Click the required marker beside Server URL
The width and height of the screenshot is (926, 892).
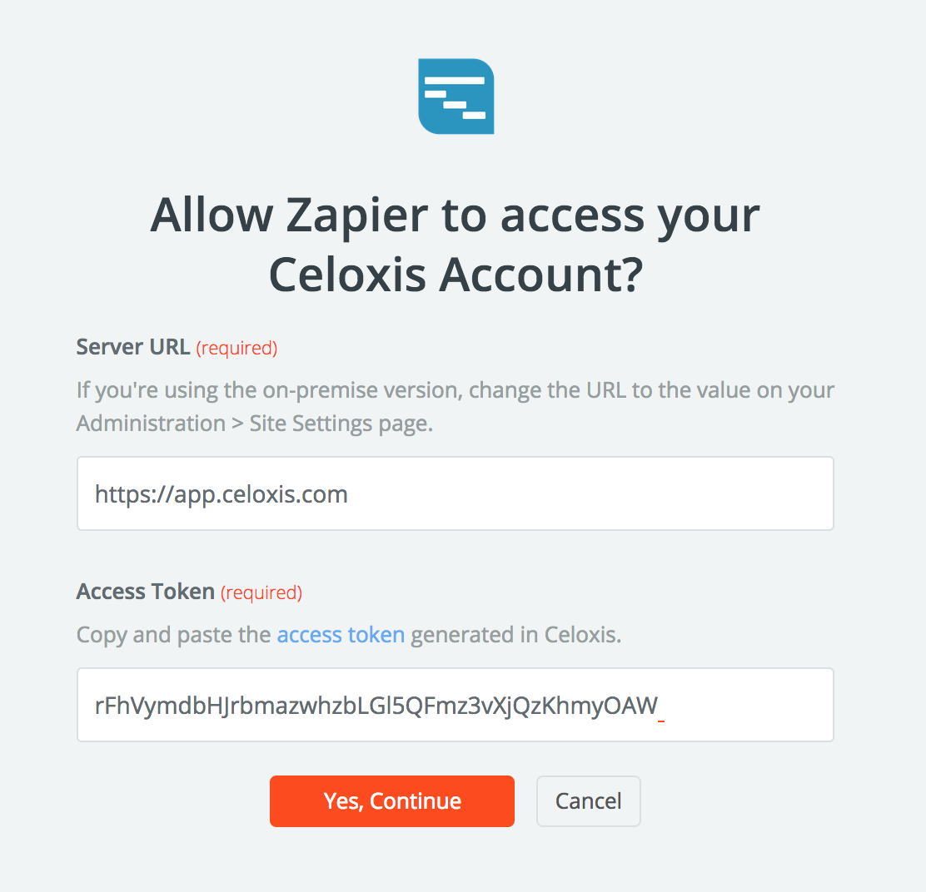tap(236, 348)
